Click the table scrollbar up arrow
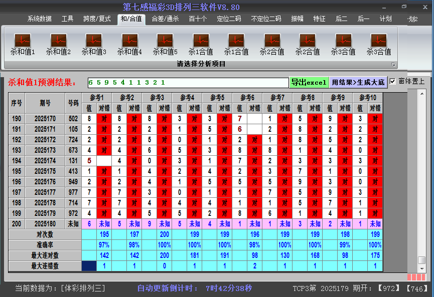The height and width of the screenshot is (297, 434). (422, 94)
